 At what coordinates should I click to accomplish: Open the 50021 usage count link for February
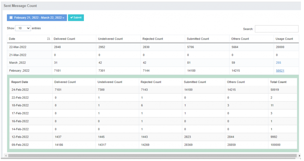[x=280, y=71]
